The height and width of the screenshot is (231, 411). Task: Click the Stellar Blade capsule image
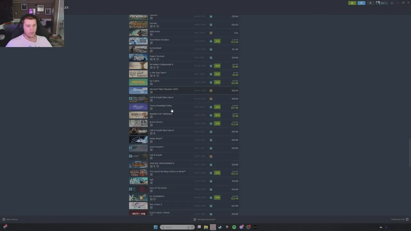(x=138, y=140)
